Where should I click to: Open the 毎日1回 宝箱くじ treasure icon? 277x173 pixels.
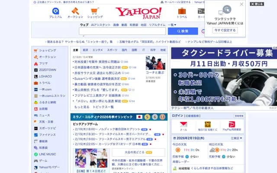click(x=208, y=125)
